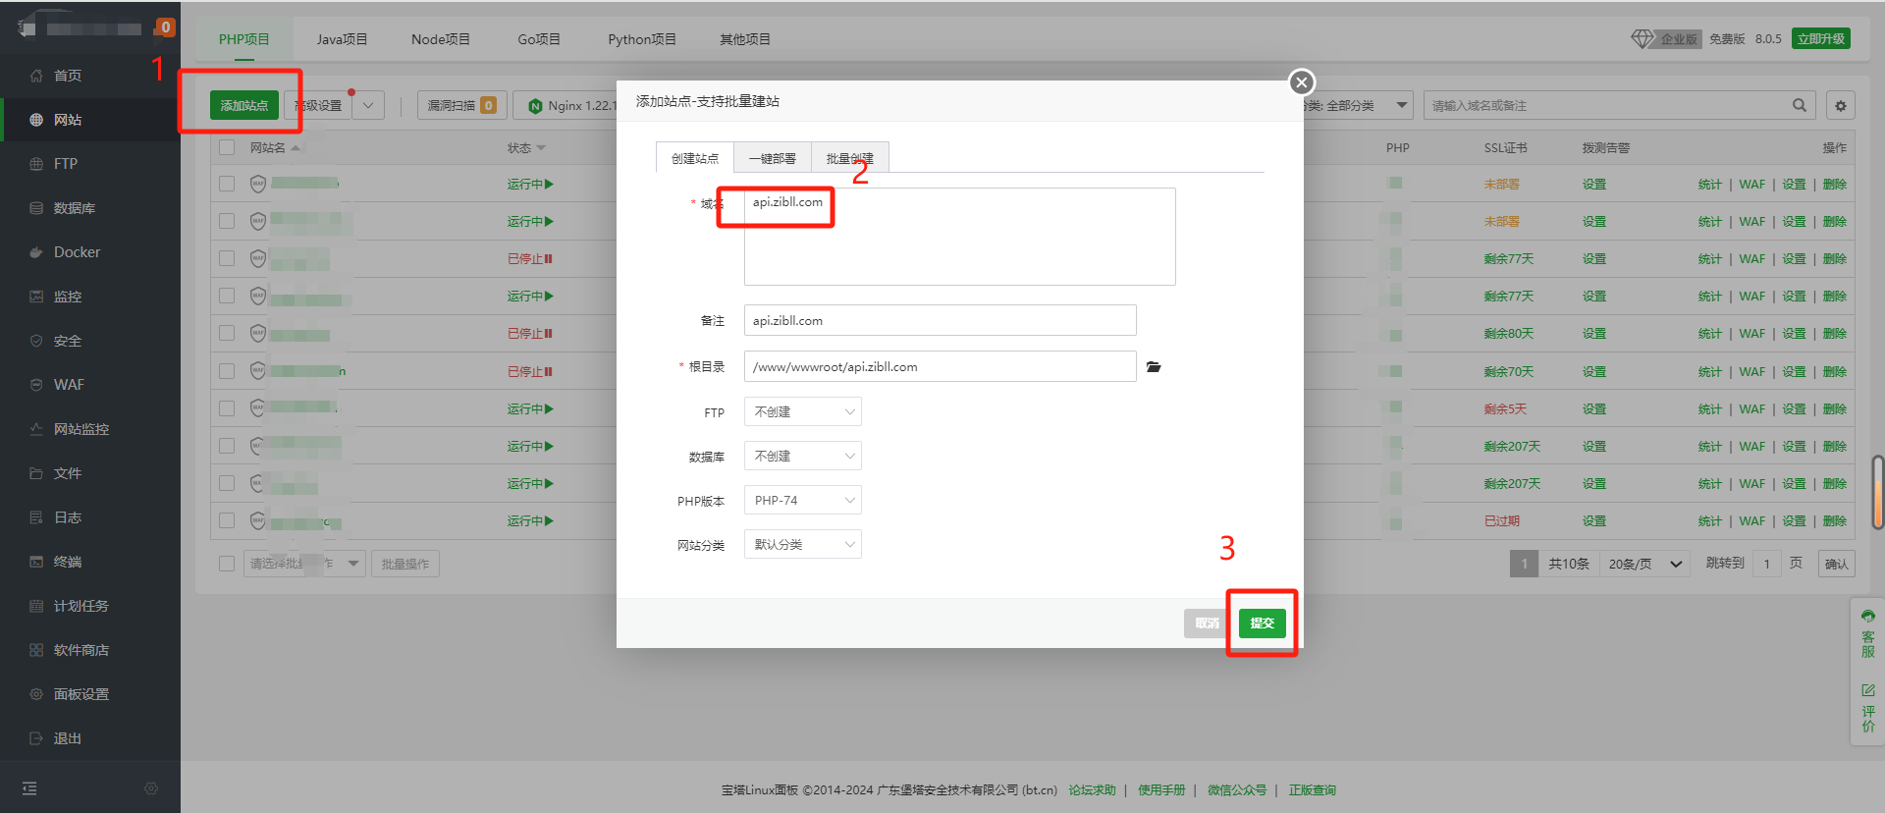
Task: Open the 软件商店 software store
Action: [81, 650]
